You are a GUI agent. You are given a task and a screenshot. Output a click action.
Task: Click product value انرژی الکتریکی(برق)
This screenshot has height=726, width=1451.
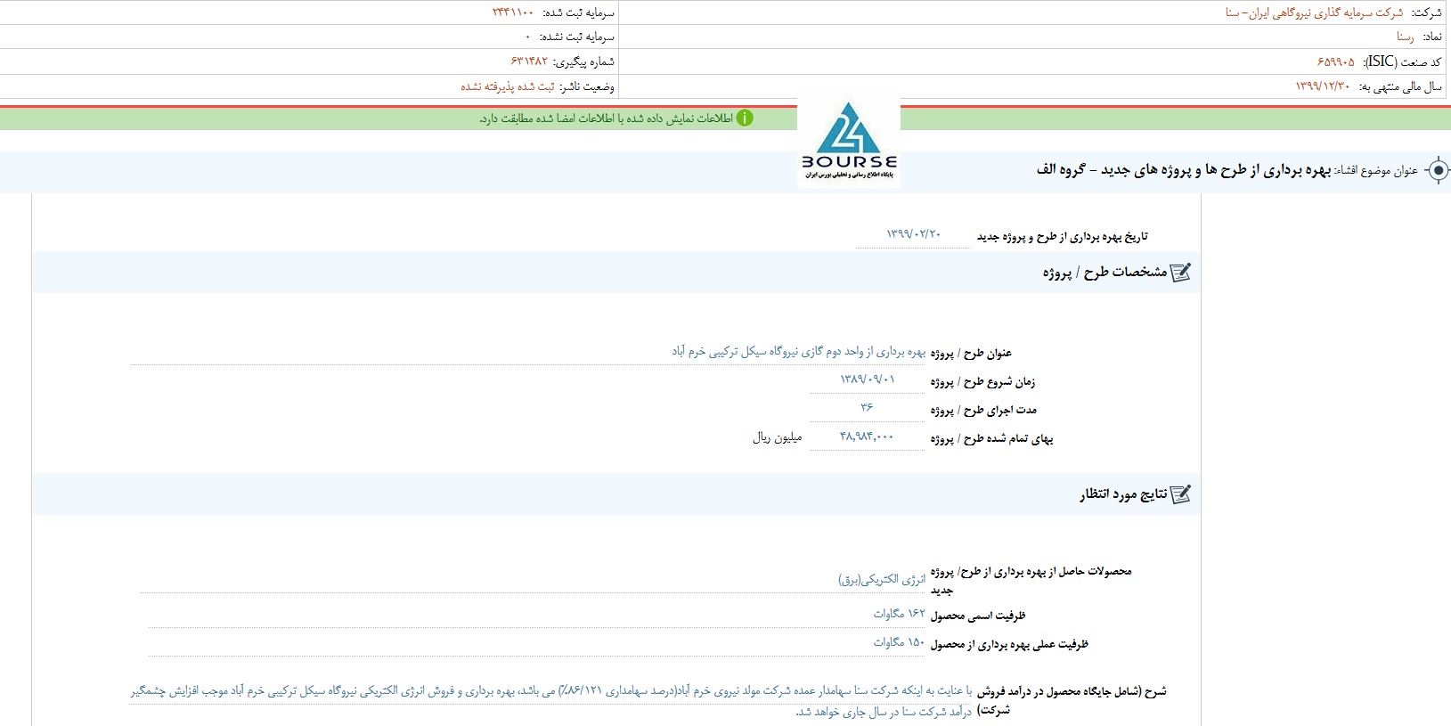882,580
